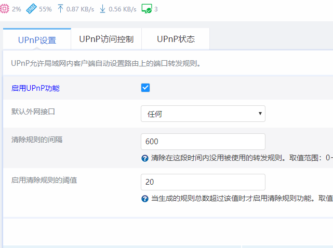
Task: Select the UPnP设置 tab
Action: click(x=37, y=40)
